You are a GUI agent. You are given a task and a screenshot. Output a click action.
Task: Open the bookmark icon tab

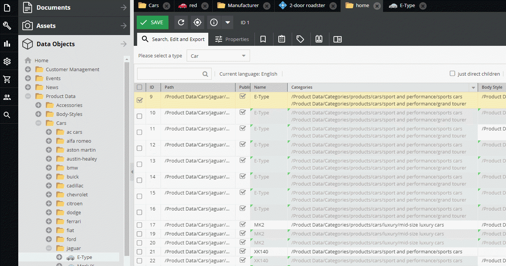point(263,39)
